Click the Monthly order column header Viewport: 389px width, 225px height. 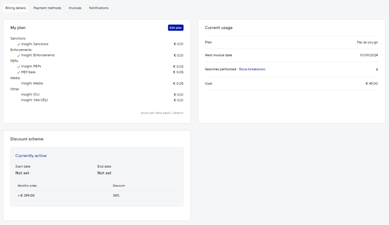[27, 186]
